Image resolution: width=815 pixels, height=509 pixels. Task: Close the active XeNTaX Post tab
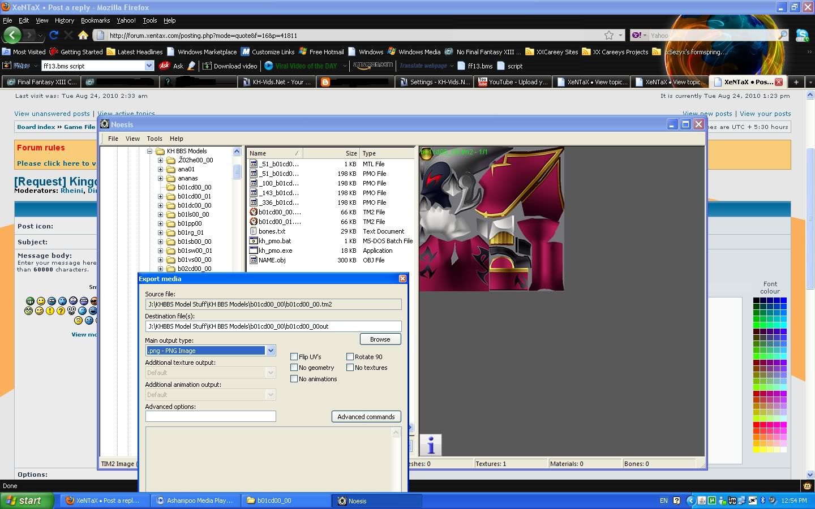pyautogui.click(x=779, y=82)
